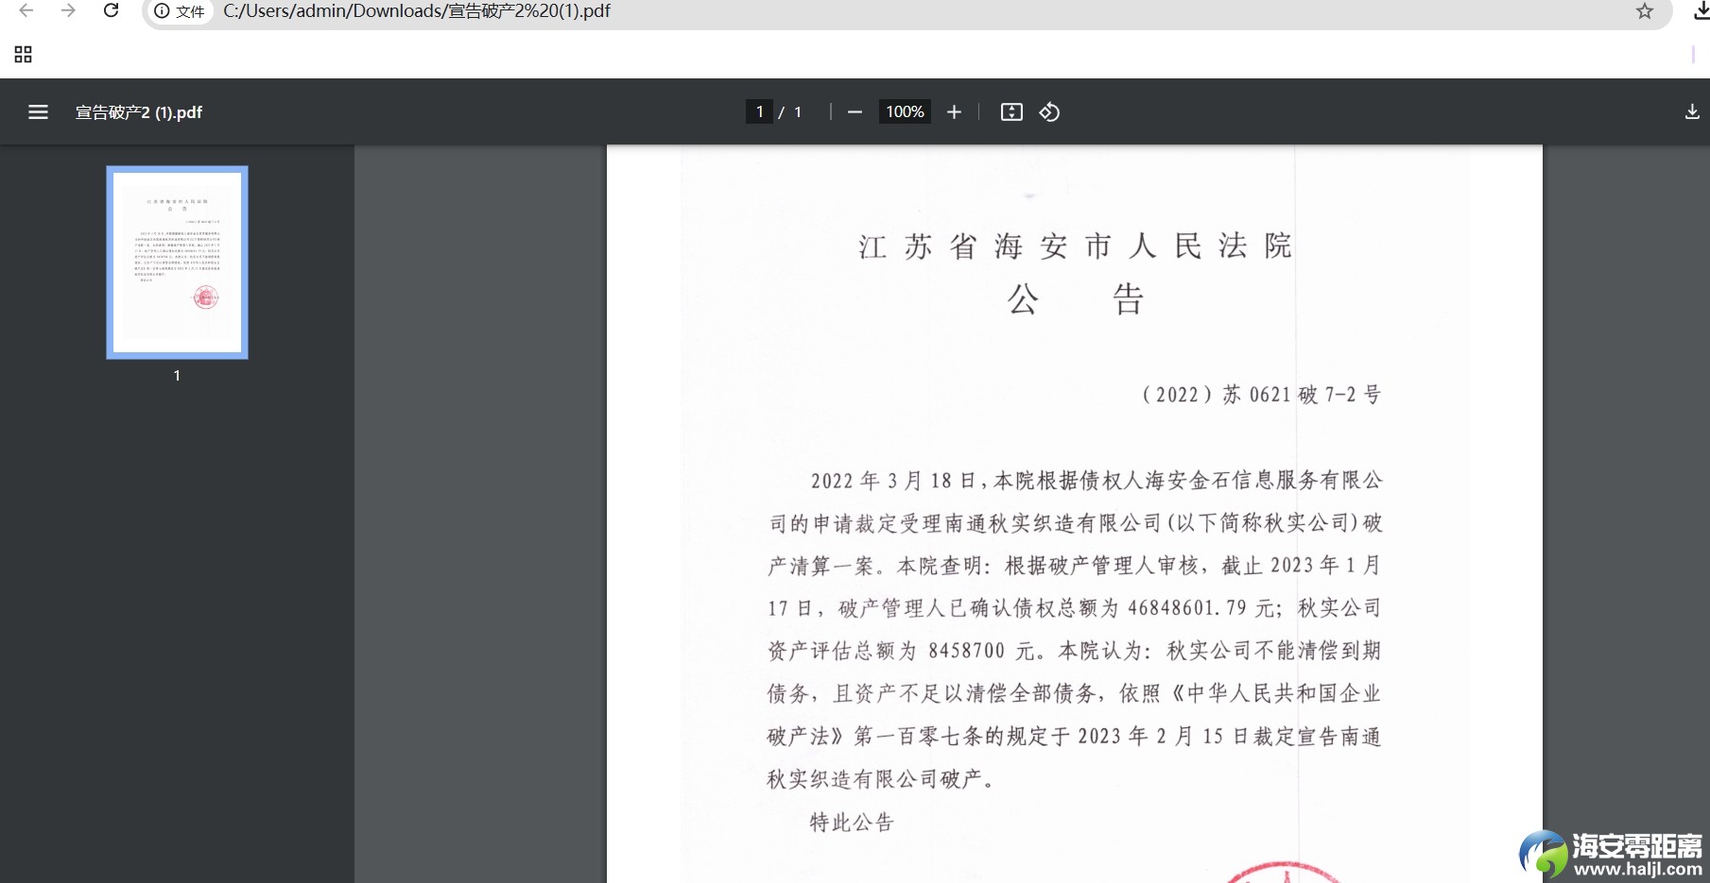The image size is (1710, 883).
Task: Zoom out with the minus button
Action: [855, 112]
